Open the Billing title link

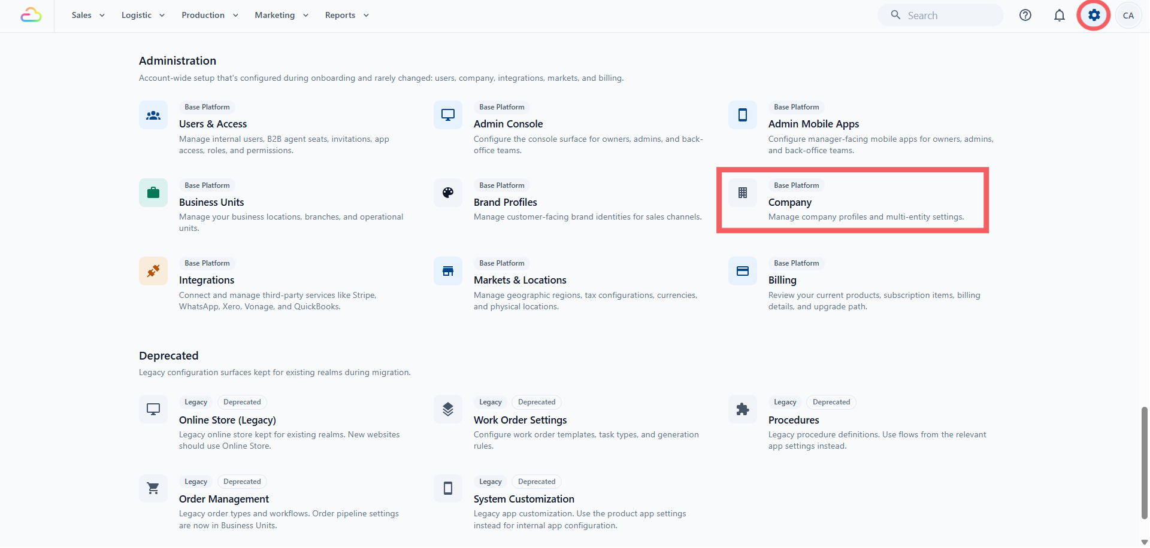coord(782,280)
